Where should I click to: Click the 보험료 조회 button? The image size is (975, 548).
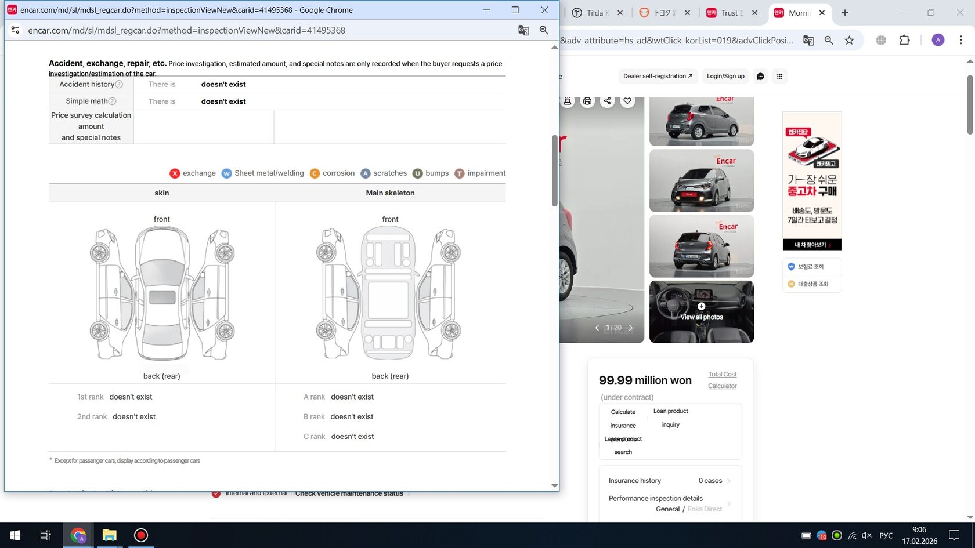tap(812, 267)
